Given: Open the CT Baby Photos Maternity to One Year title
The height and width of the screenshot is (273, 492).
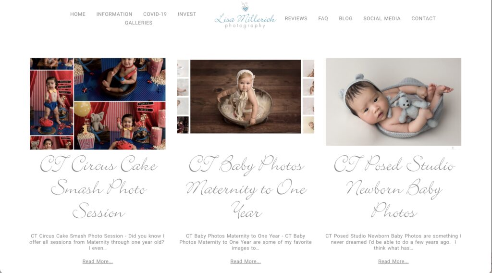Looking at the screenshot, I should pos(246,187).
